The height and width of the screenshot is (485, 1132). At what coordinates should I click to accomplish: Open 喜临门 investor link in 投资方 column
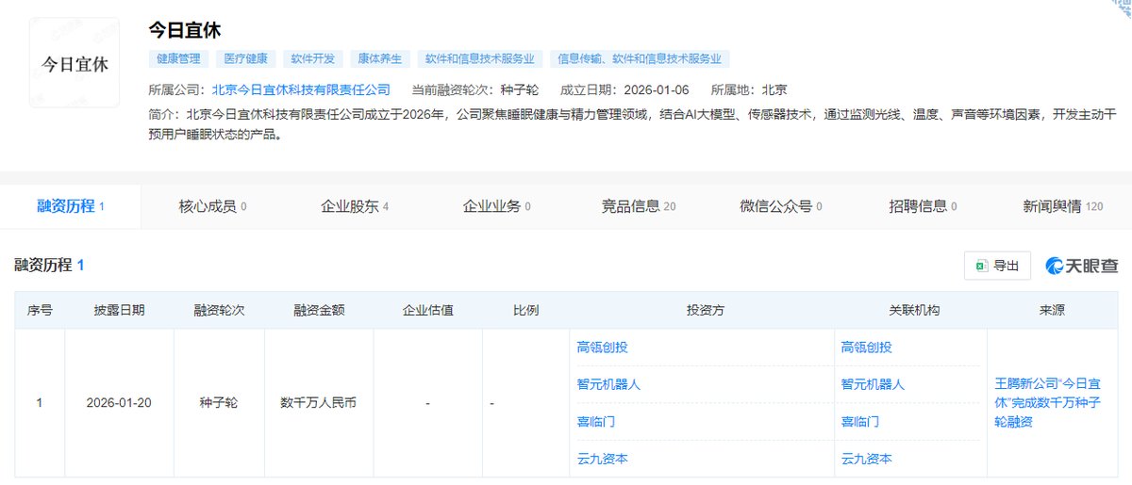pos(595,422)
